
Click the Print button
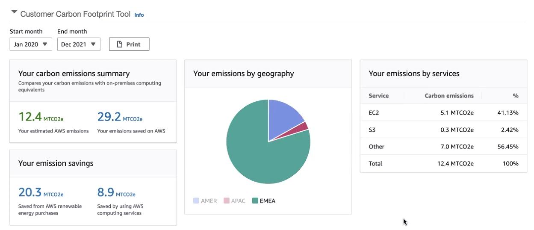click(129, 44)
